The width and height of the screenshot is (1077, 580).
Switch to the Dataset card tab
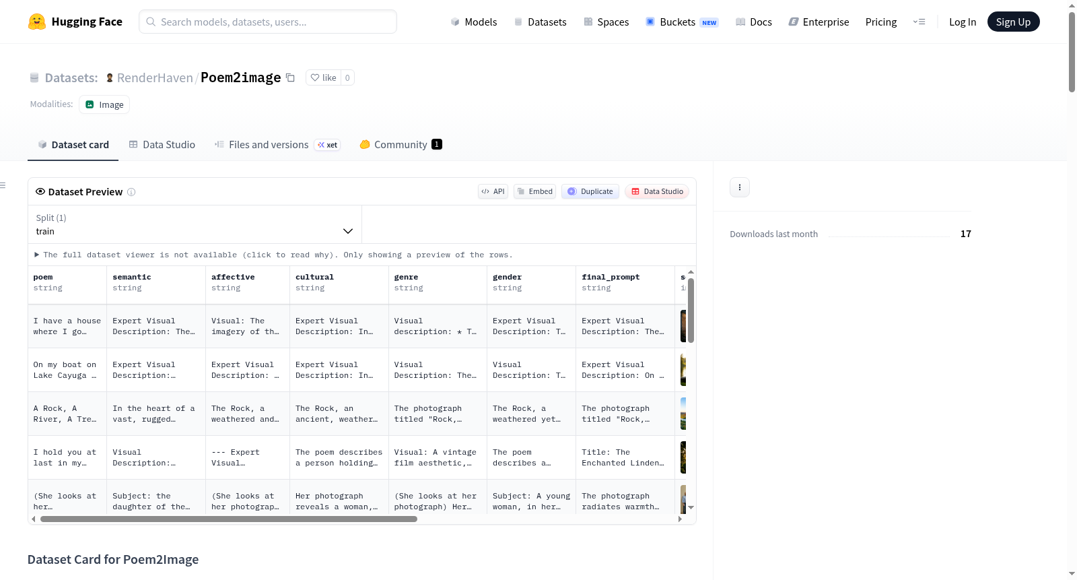click(73, 144)
